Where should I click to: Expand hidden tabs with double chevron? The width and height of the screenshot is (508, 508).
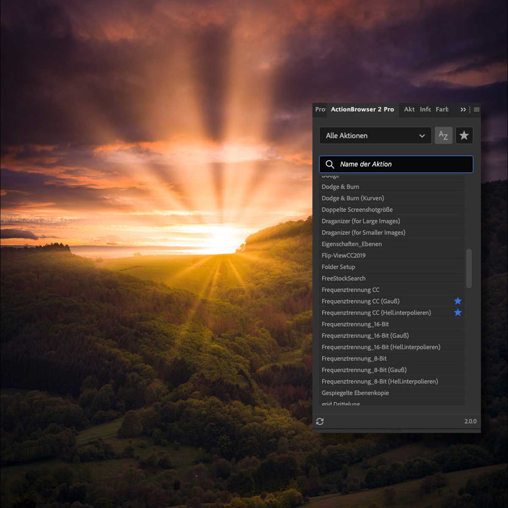[463, 110]
